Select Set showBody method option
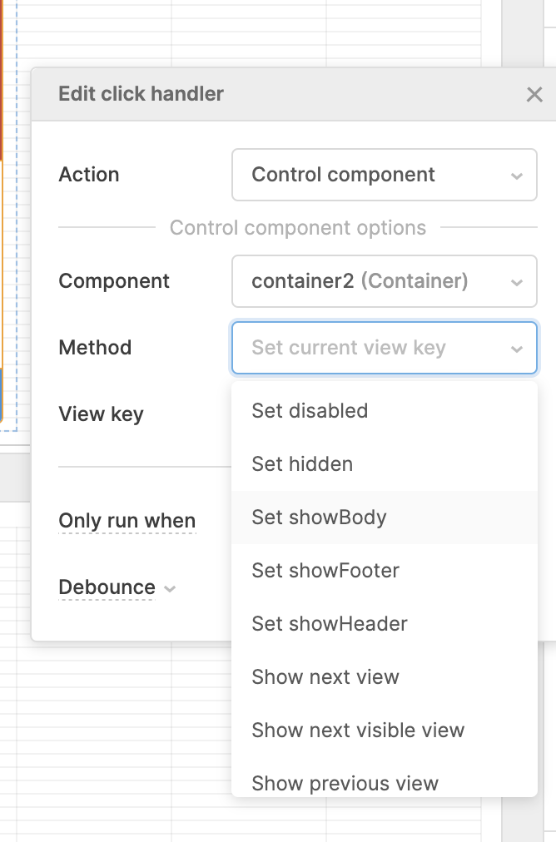The width and height of the screenshot is (556, 842). pos(384,518)
